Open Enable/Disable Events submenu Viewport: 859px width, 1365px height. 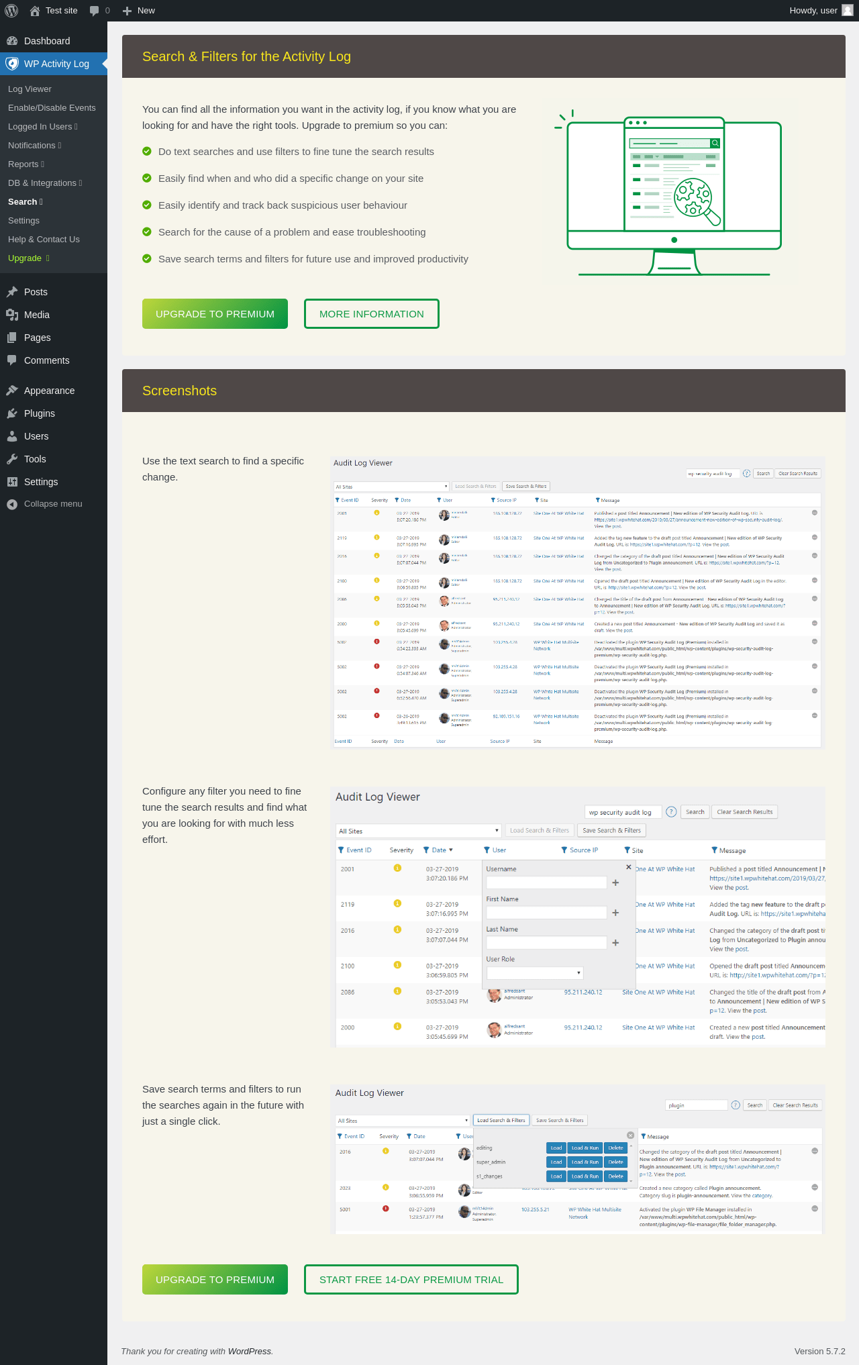(52, 108)
